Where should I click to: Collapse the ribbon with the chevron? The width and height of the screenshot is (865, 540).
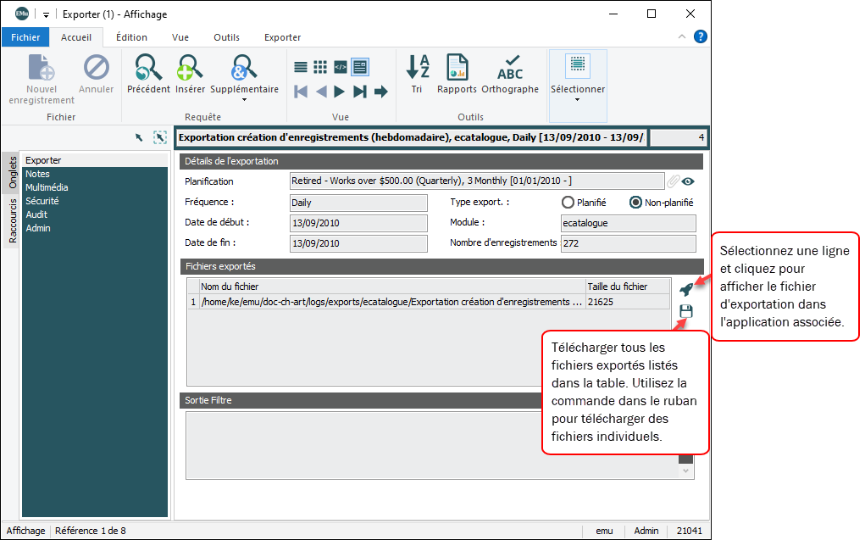(682, 37)
